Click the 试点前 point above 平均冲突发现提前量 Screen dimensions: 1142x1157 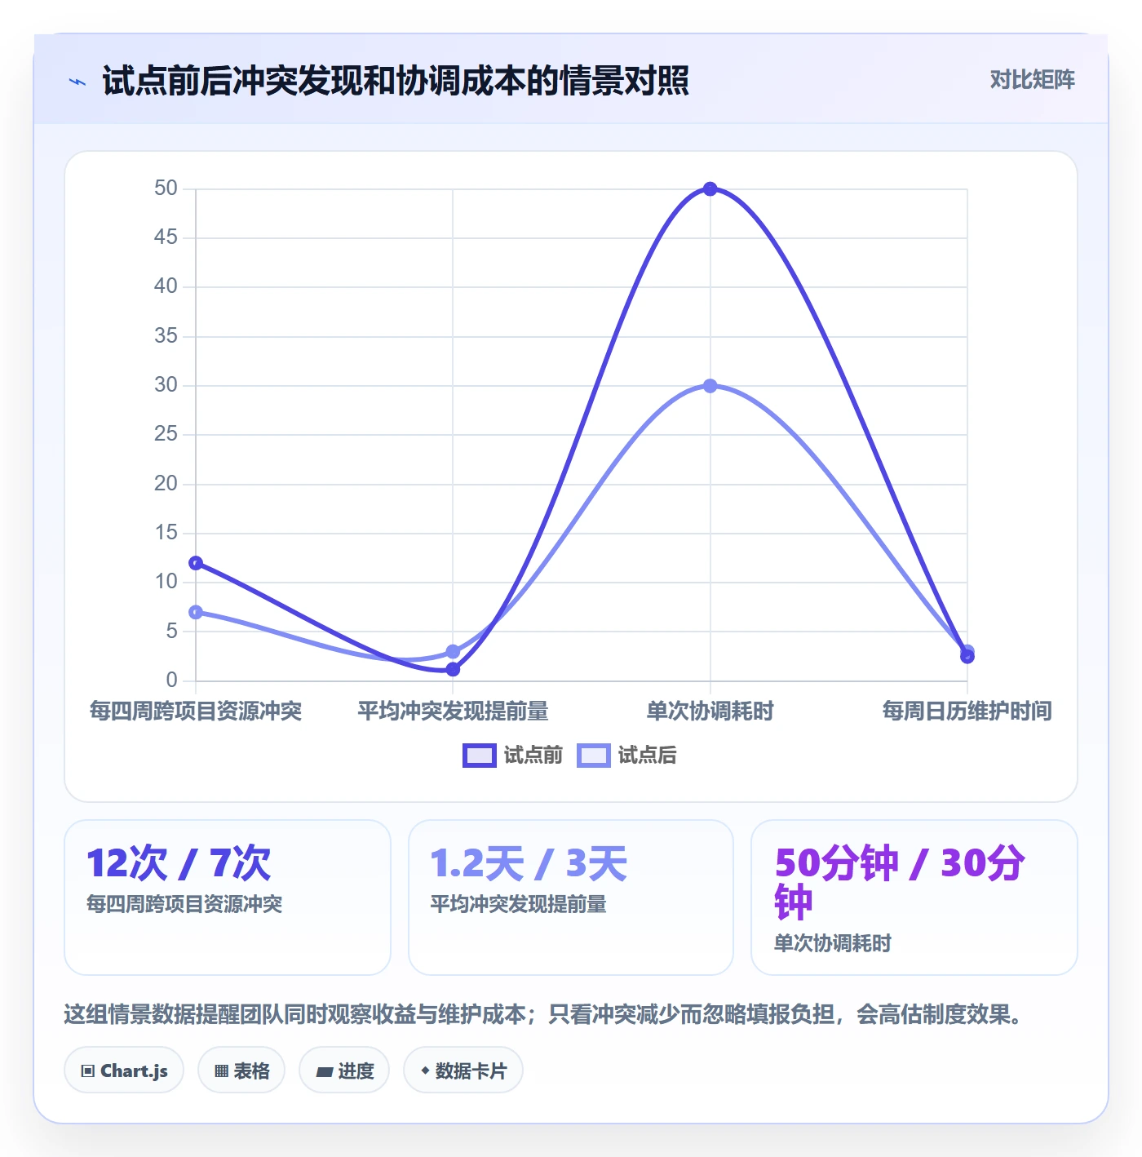click(453, 670)
